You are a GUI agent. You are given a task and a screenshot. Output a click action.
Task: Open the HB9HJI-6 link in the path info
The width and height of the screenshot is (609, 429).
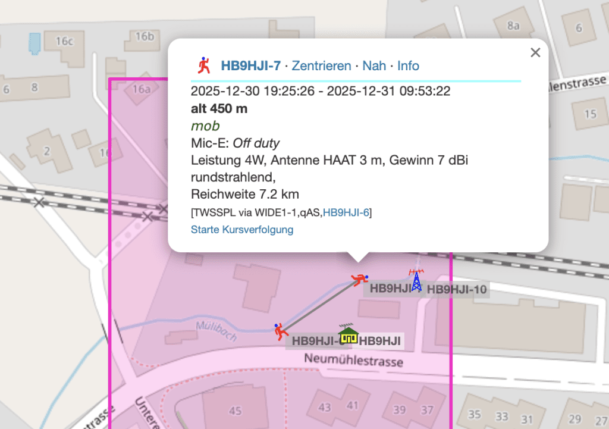(x=346, y=211)
